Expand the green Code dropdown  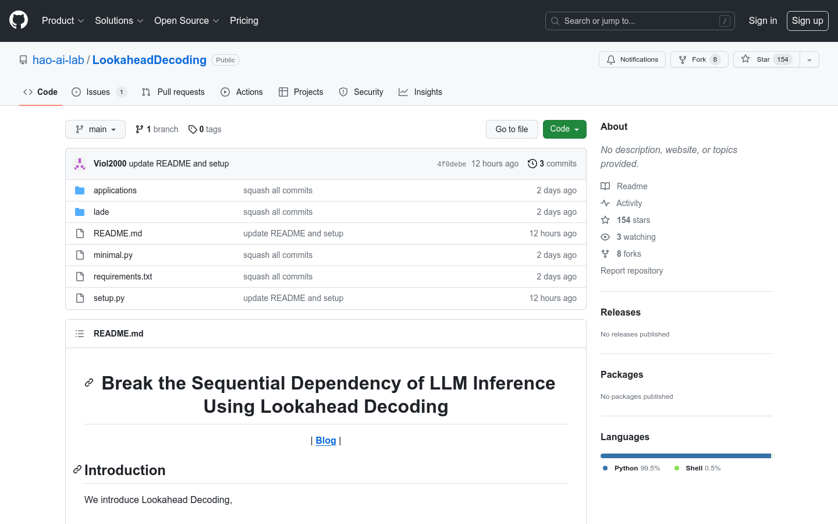coord(564,129)
